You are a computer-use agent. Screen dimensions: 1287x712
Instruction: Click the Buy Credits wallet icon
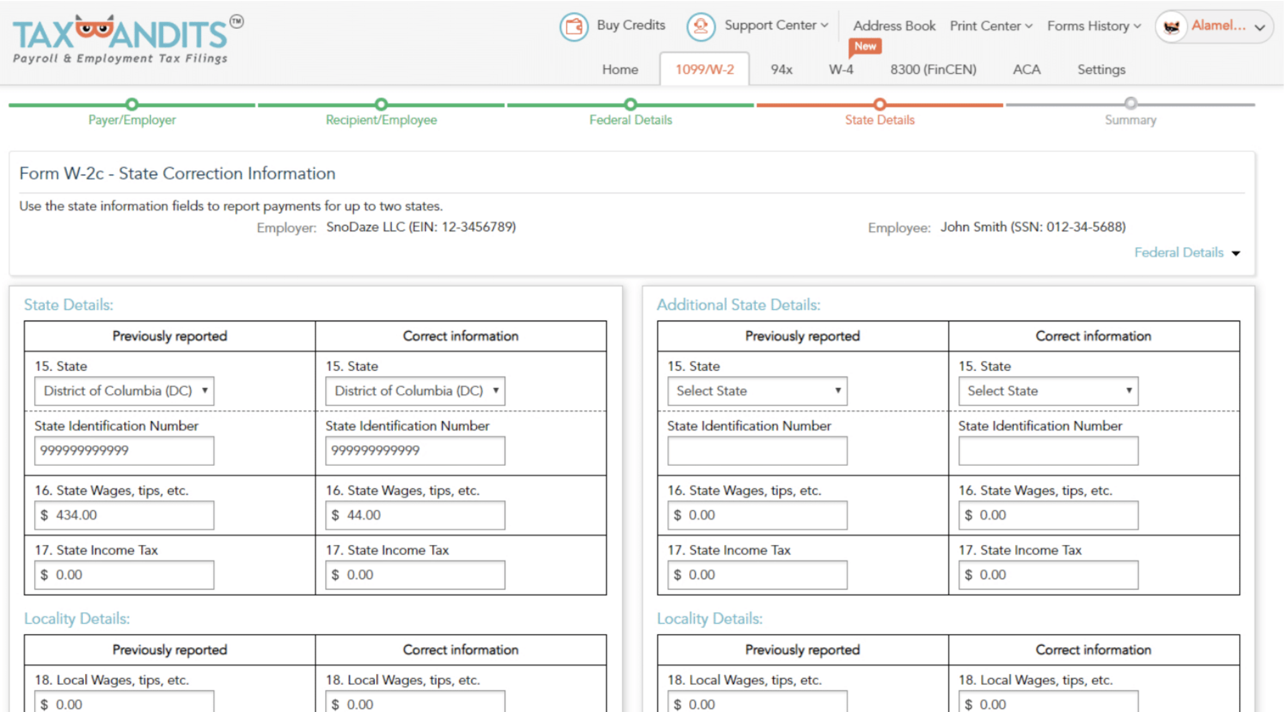click(573, 26)
